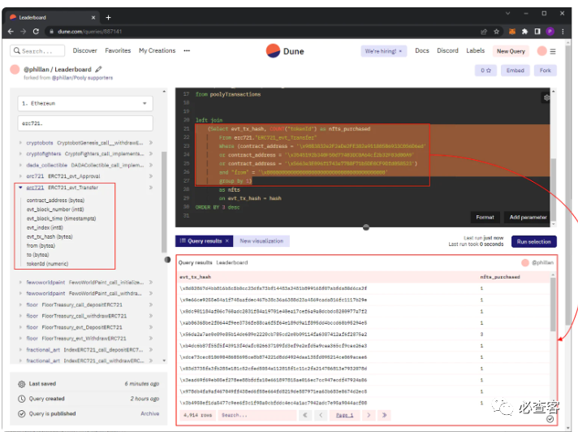Viewport: 578px width, 432px height.
Task: Click the Archive link
Action: click(x=149, y=413)
